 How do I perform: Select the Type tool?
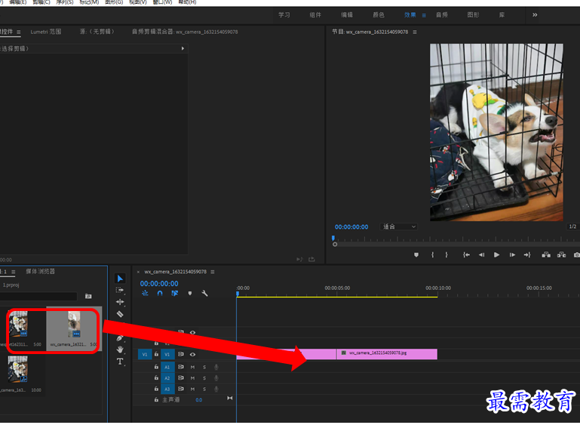(x=120, y=362)
